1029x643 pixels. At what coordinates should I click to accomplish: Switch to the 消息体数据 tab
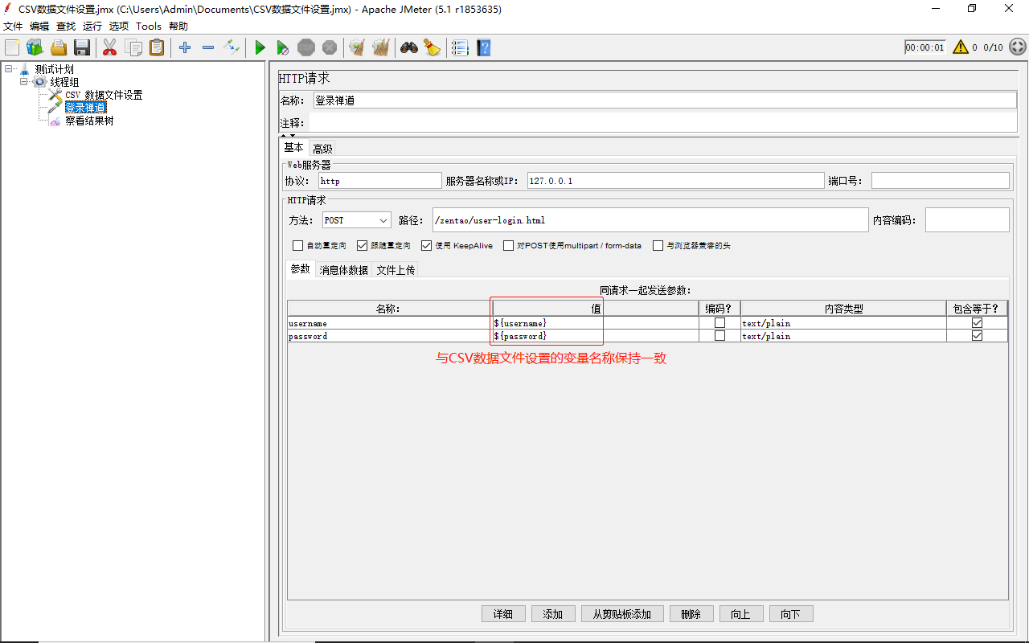click(344, 270)
